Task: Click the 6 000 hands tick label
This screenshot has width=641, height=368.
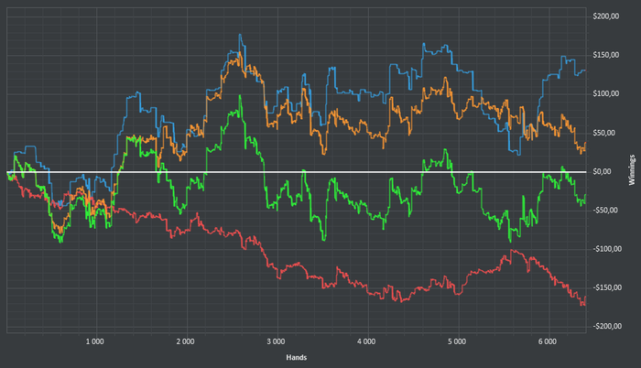Action: 548,341
